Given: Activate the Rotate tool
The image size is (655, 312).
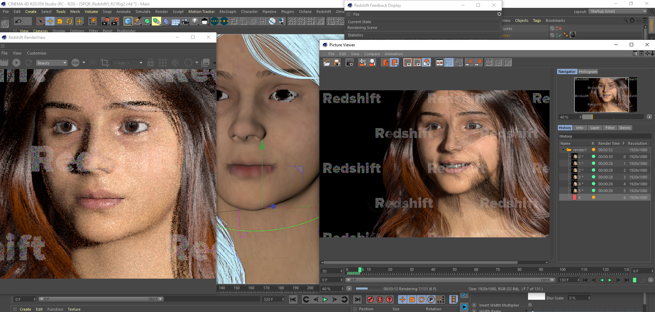Looking at the screenshot, I should (69, 21).
